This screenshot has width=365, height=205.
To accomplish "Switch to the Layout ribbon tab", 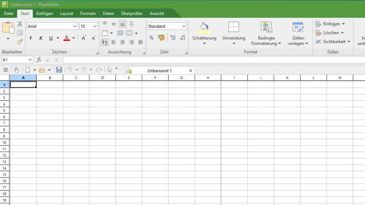I will pos(67,13).
